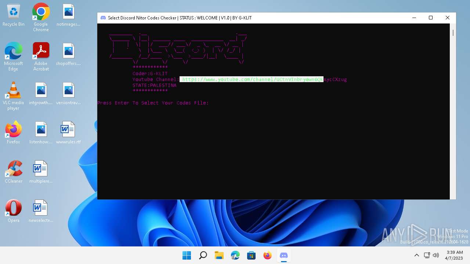
Task: Open Edge from the taskbar
Action: pyautogui.click(x=235, y=255)
